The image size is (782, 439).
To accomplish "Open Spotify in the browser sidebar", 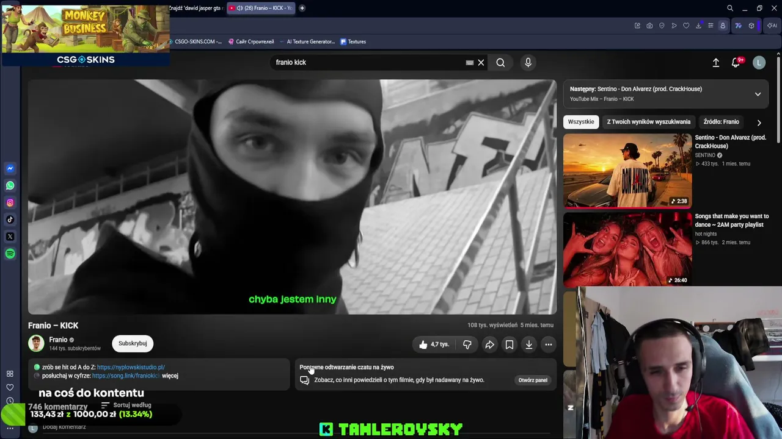I will pos(10,254).
